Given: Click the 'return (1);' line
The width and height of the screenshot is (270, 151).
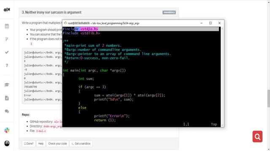Looking at the screenshot, I should coord(105,120).
